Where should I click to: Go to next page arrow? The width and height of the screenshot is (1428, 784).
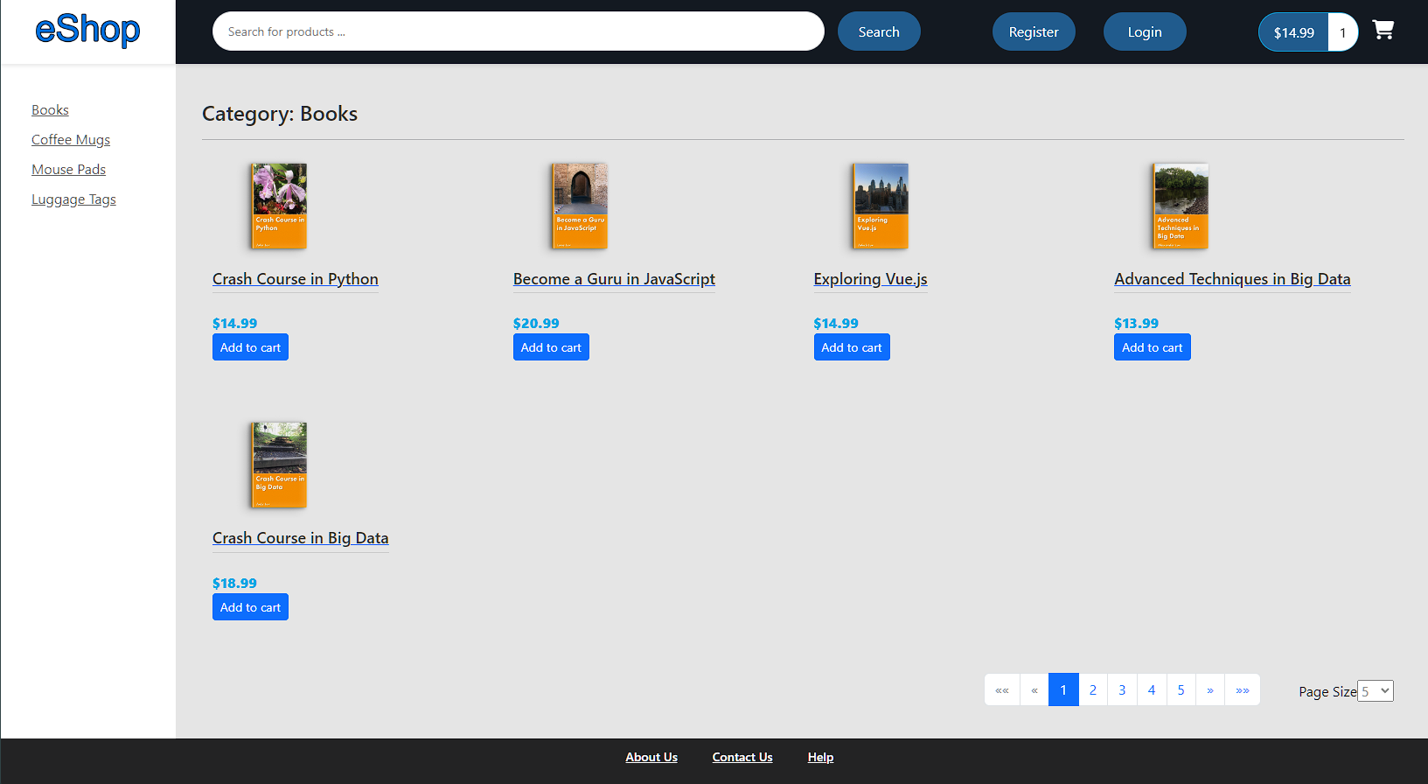(1209, 690)
